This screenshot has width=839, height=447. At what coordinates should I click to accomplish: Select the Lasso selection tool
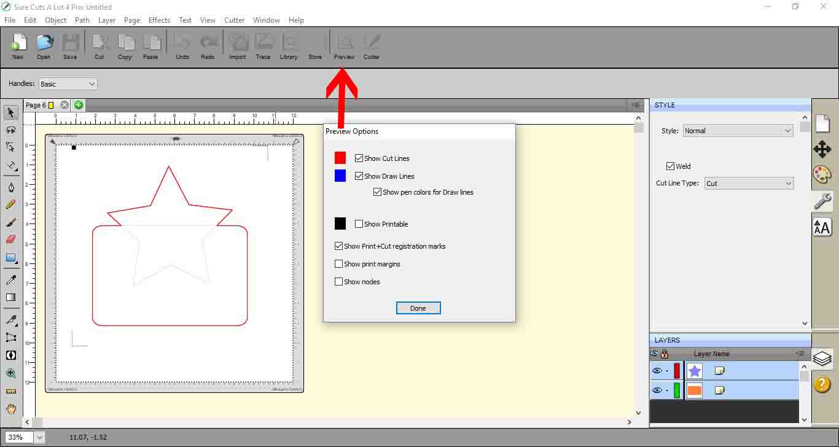tap(10, 130)
